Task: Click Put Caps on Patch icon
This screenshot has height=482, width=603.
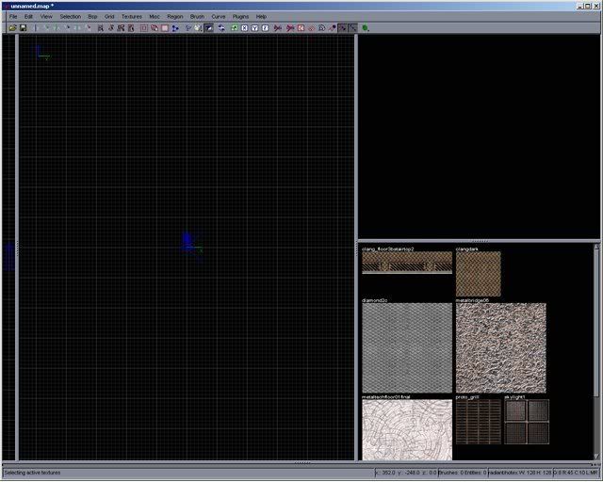Action: 312,27
